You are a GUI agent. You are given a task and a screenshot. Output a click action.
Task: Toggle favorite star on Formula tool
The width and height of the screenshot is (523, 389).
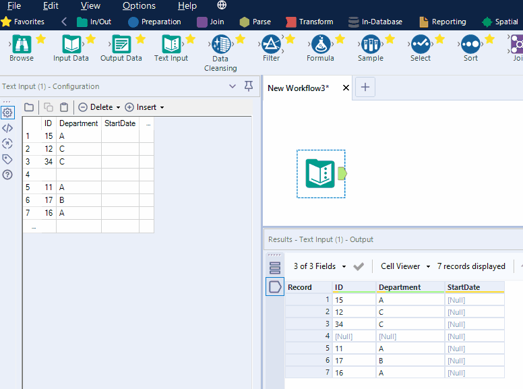click(340, 39)
